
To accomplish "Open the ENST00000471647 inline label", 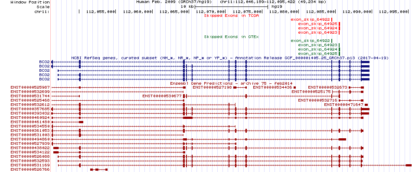I will click(x=343, y=105).
